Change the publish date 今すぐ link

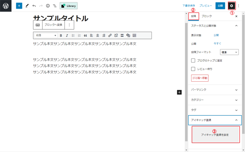tap(217, 44)
